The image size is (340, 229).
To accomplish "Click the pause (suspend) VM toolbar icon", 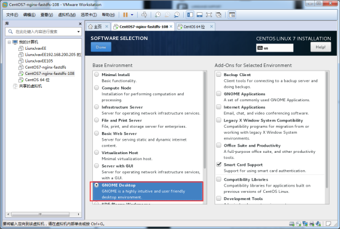I will (125, 15).
